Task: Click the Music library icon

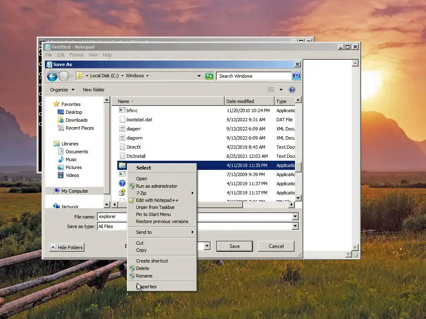Action: (61, 159)
